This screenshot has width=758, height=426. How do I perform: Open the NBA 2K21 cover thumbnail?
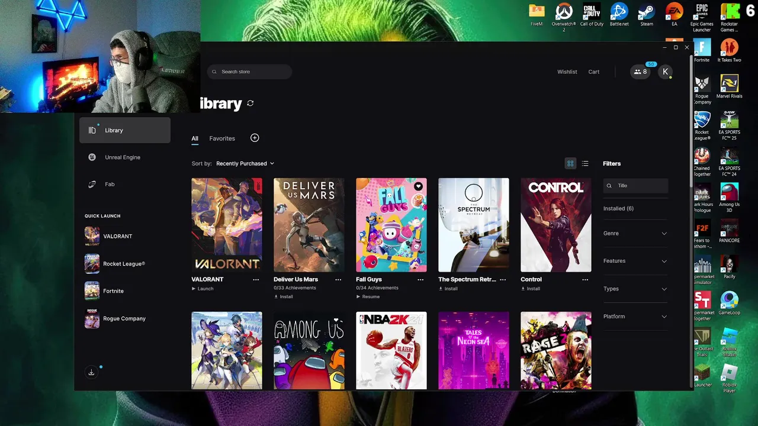(x=391, y=351)
